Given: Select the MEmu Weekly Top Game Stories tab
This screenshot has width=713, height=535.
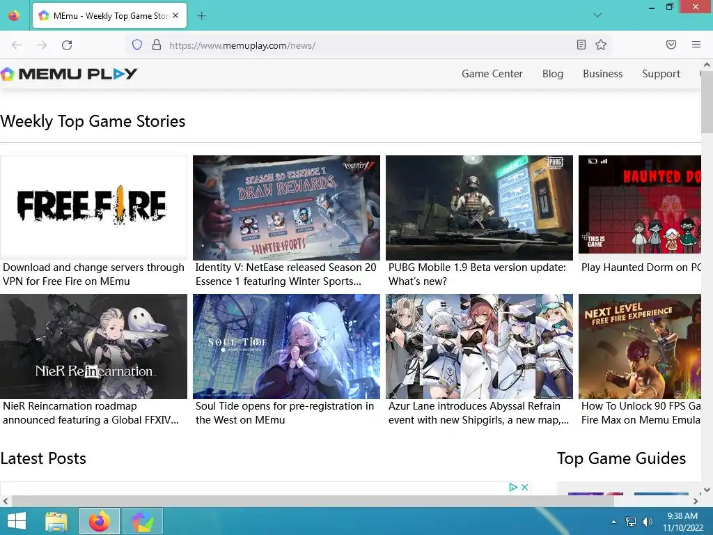Looking at the screenshot, I should pos(109,15).
